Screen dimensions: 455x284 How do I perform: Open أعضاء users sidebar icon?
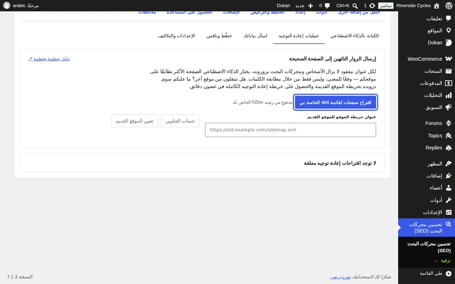(448, 188)
